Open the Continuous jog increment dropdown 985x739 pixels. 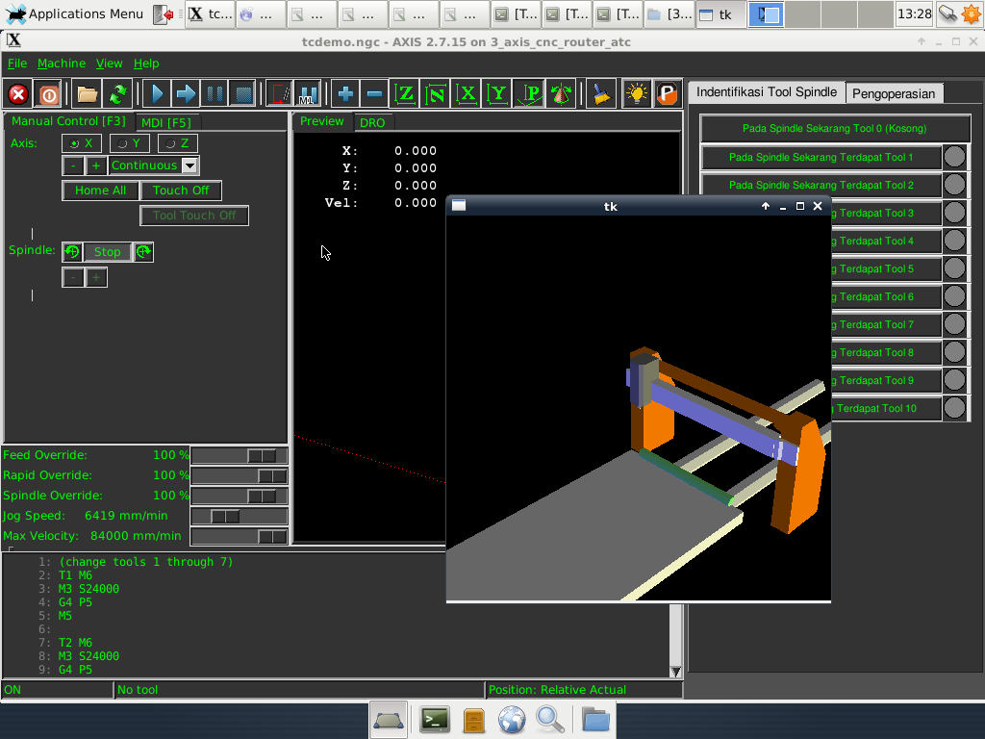[x=189, y=166]
